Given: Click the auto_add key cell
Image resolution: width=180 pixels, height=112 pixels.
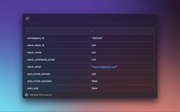Looking at the screenshot, I should point(33,88).
